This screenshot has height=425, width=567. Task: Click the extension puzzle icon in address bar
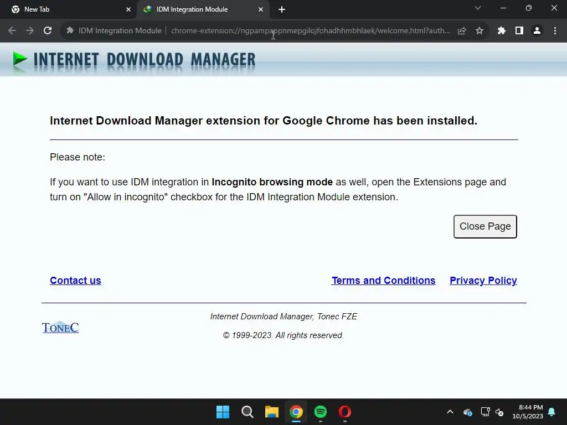[x=70, y=31]
